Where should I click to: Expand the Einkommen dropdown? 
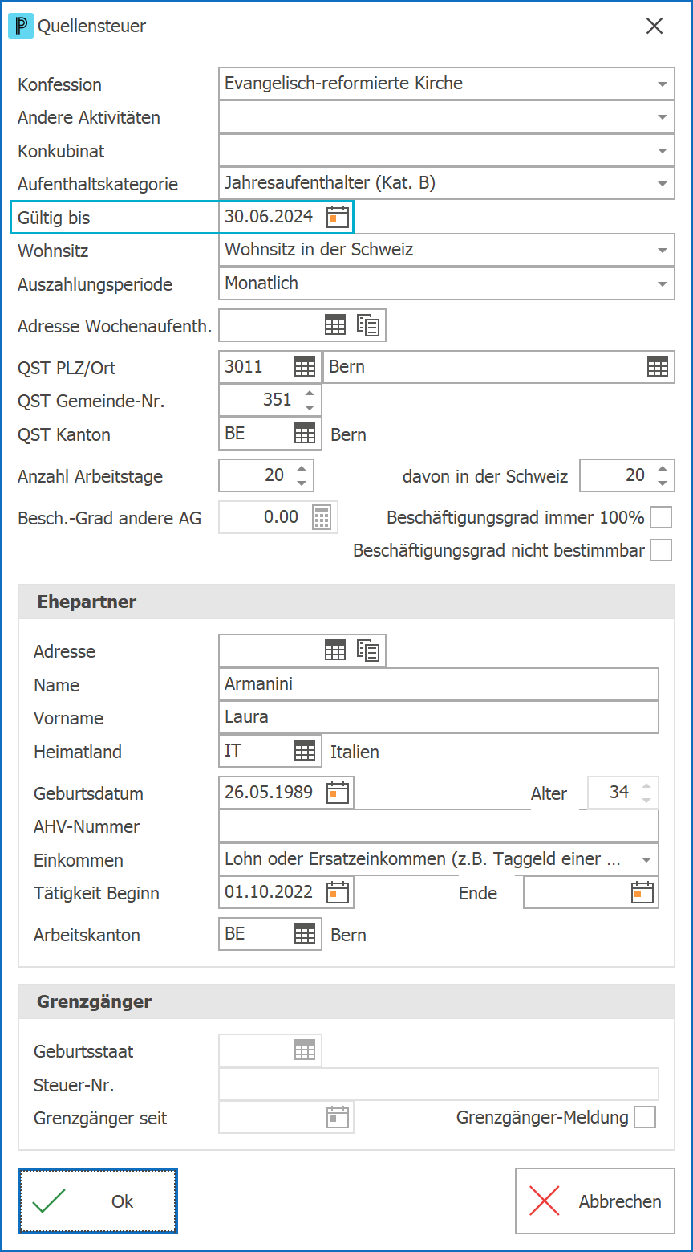pyautogui.click(x=646, y=859)
